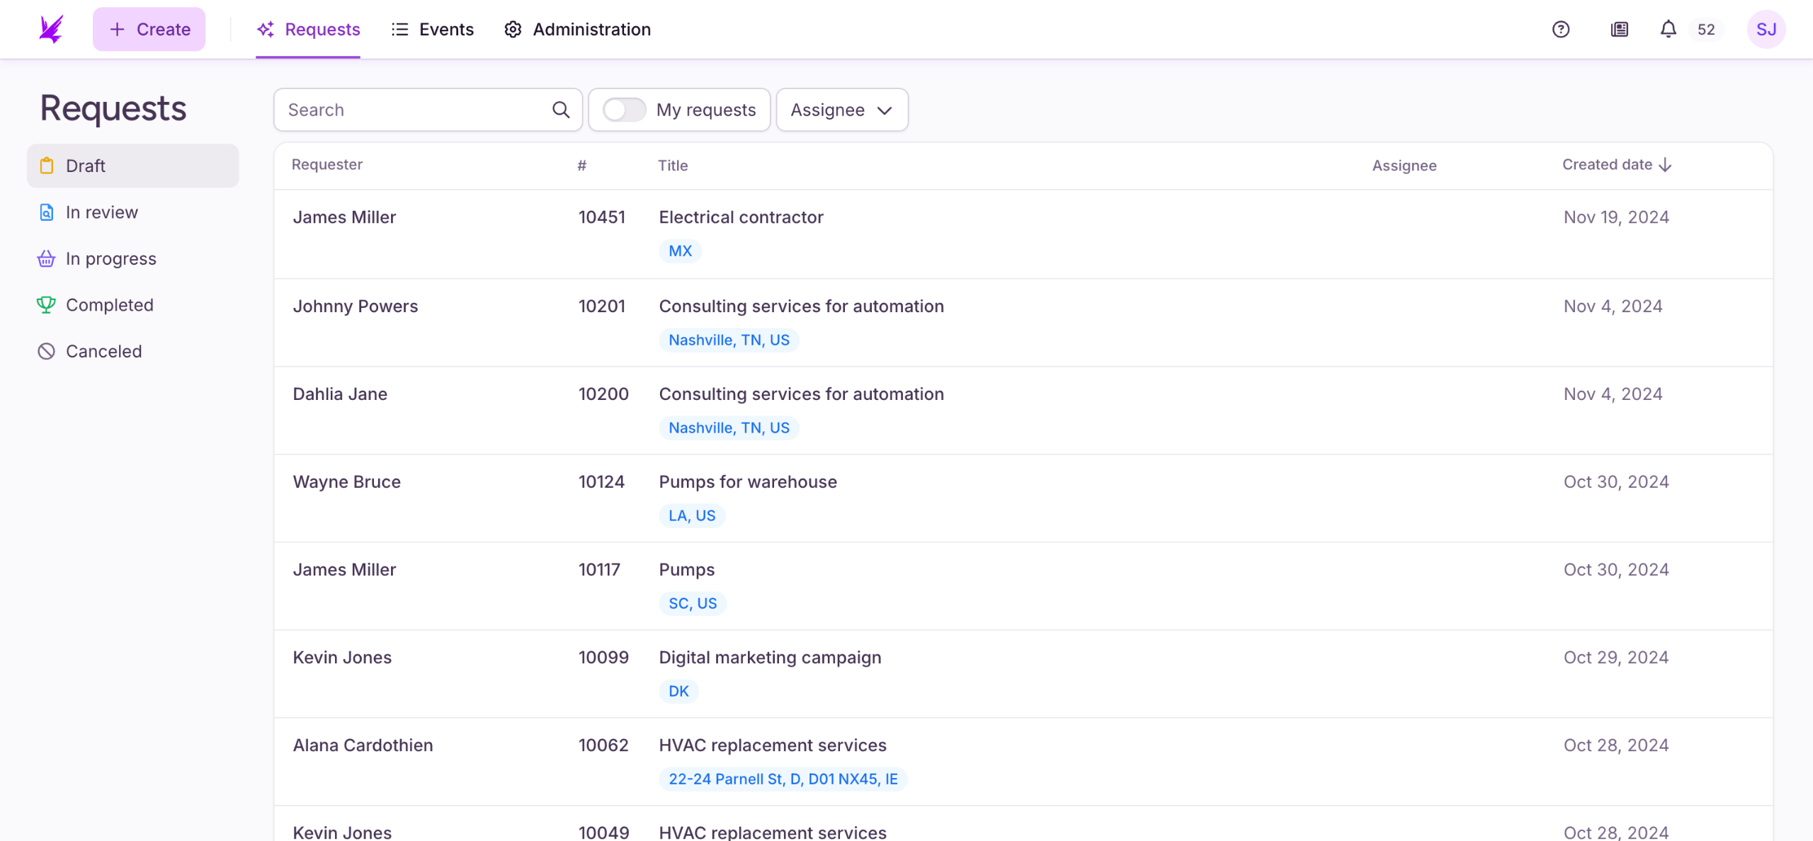The width and height of the screenshot is (1813, 841).
Task: Click the purple bird logo icon
Action: click(x=51, y=29)
